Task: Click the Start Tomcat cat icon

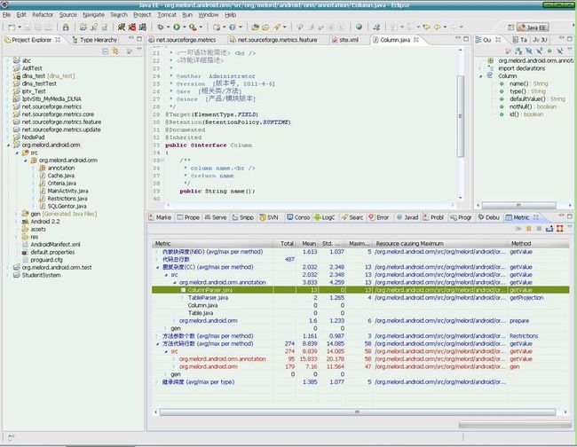Action: coord(122,27)
